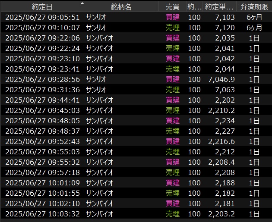Select the 09:55:03 timestamp cell

click(42, 152)
